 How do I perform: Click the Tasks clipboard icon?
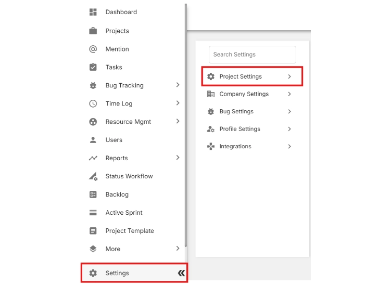pos(93,67)
